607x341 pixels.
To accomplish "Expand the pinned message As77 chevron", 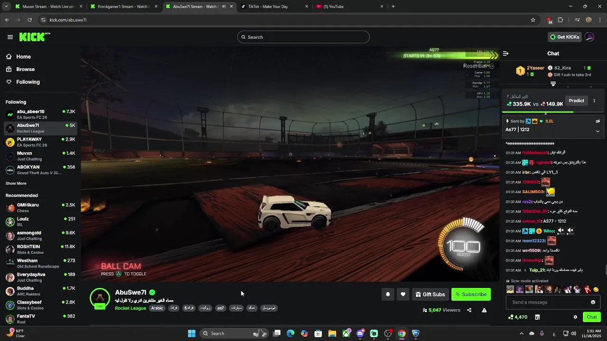I will point(598,131).
